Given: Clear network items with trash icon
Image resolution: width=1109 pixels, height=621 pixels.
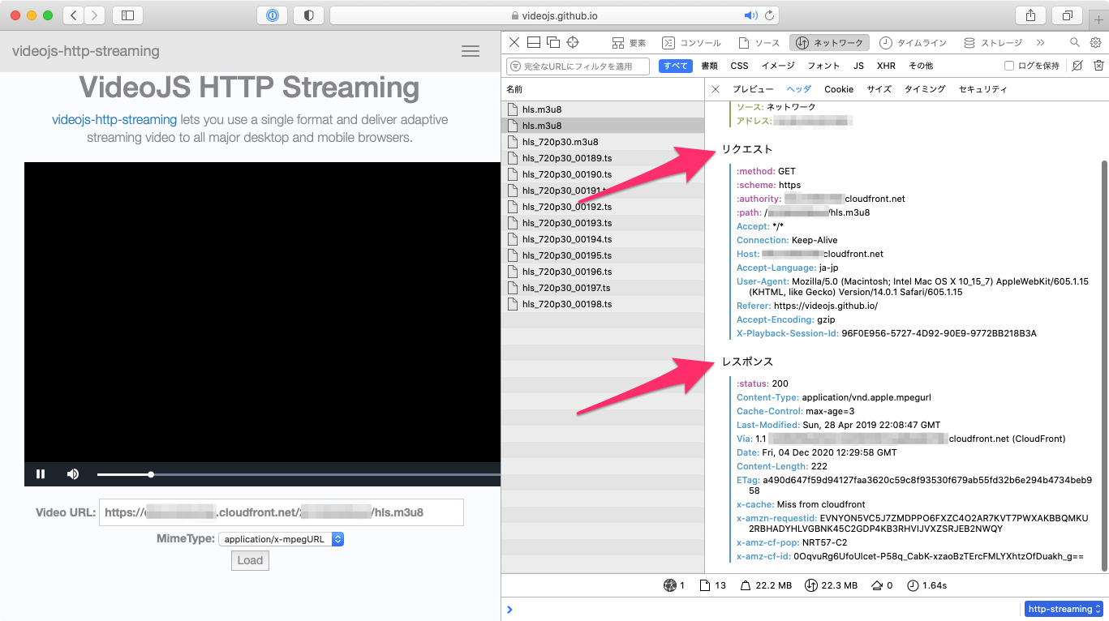Looking at the screenshot, I should tap(1098, 66).
